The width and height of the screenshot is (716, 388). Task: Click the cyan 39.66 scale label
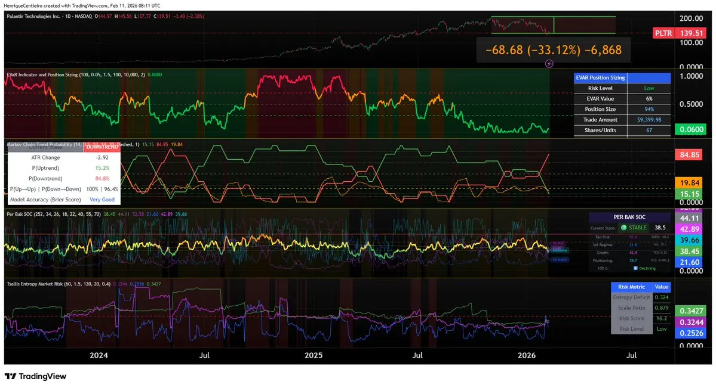click(690, 240)
